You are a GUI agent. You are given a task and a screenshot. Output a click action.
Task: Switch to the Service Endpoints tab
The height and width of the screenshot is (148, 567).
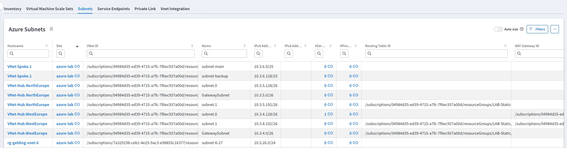113,9
